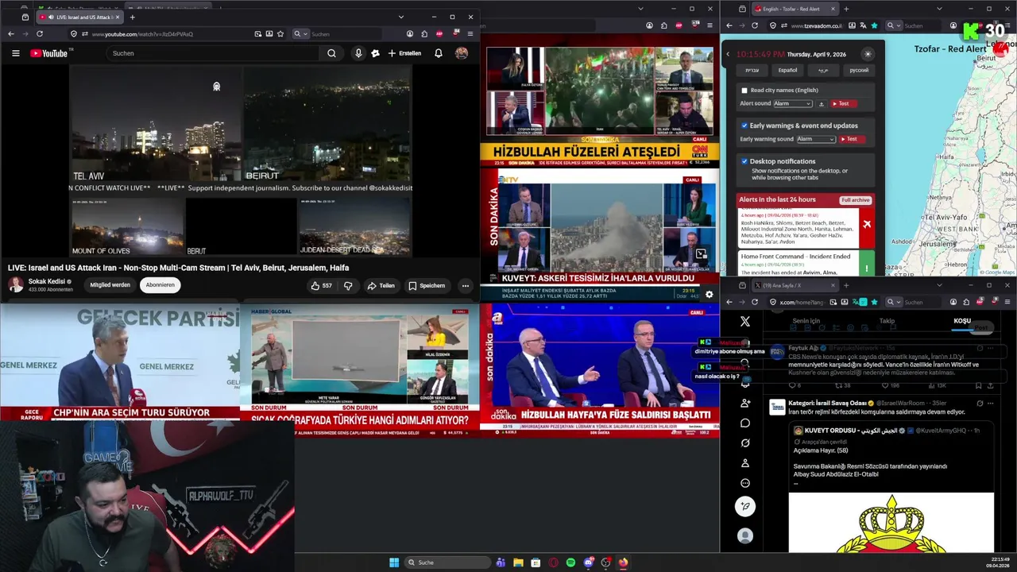Compose a new post with feather button

pos(744,506)
